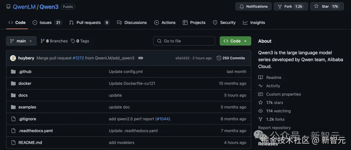The width and height of the screenshot is (351, 150).
Task: Click the Fork icon button
Action: point(280,6)
